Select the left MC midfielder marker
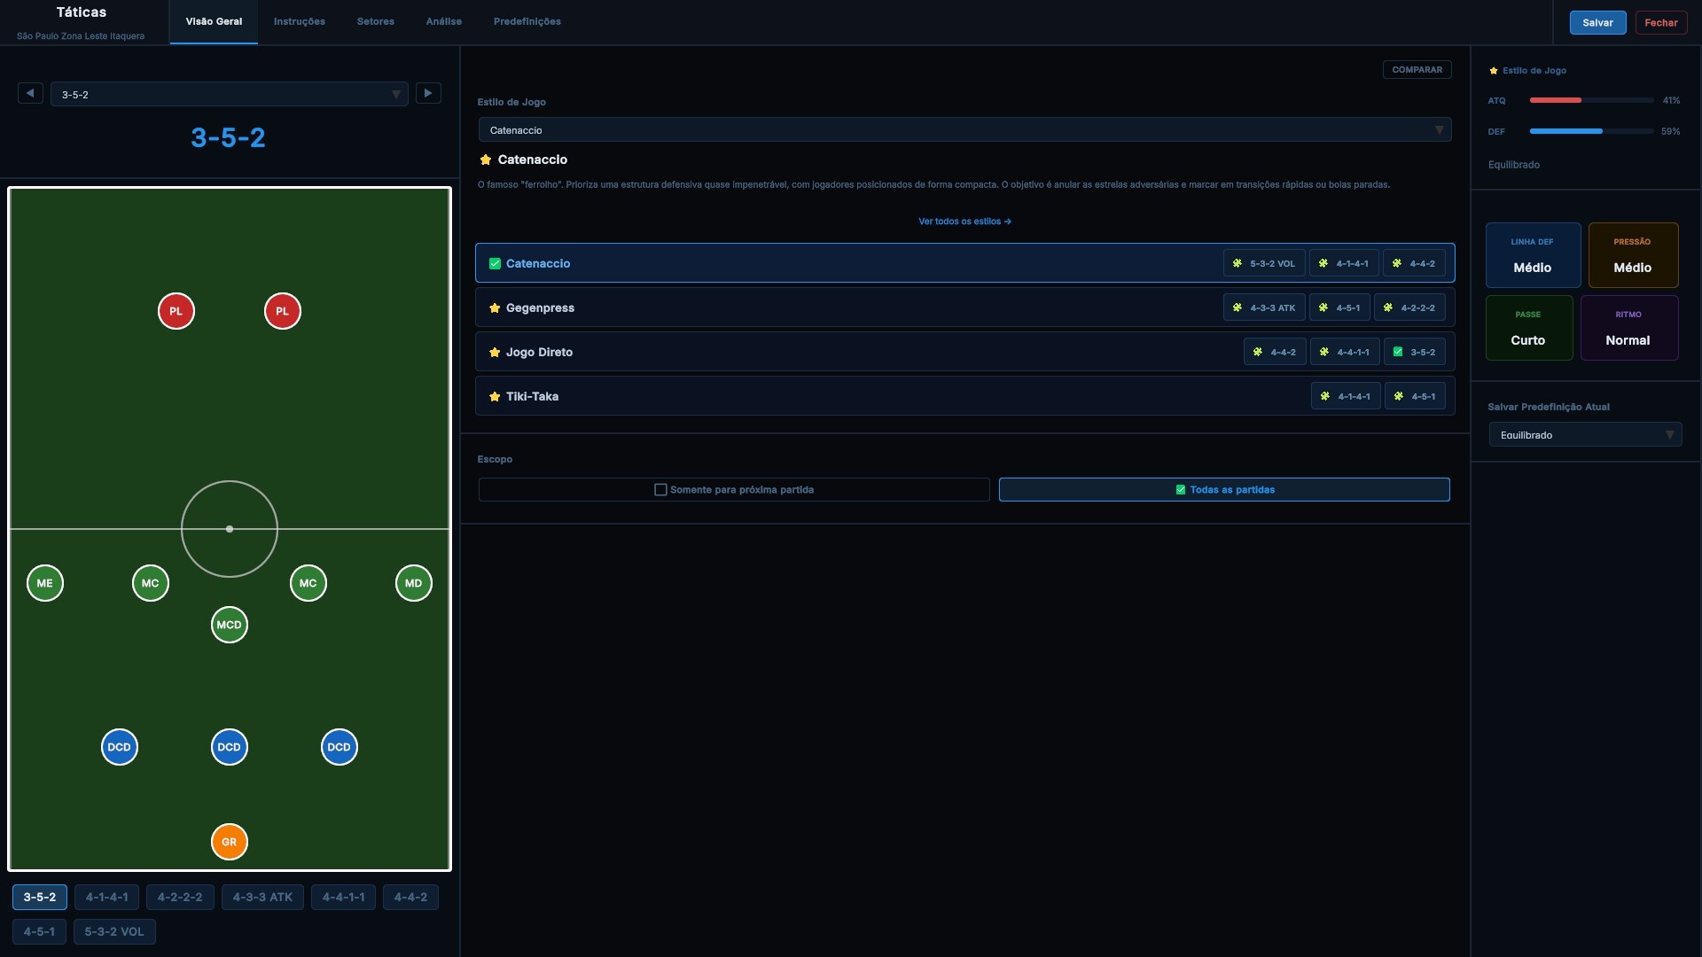 pos(150,583)
